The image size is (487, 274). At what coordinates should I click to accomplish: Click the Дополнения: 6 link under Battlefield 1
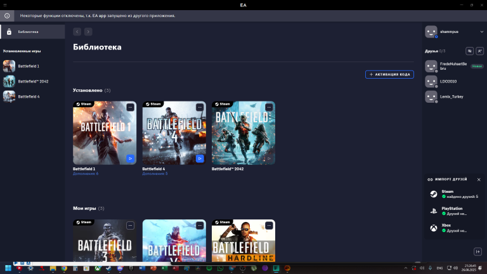[86, 174]
